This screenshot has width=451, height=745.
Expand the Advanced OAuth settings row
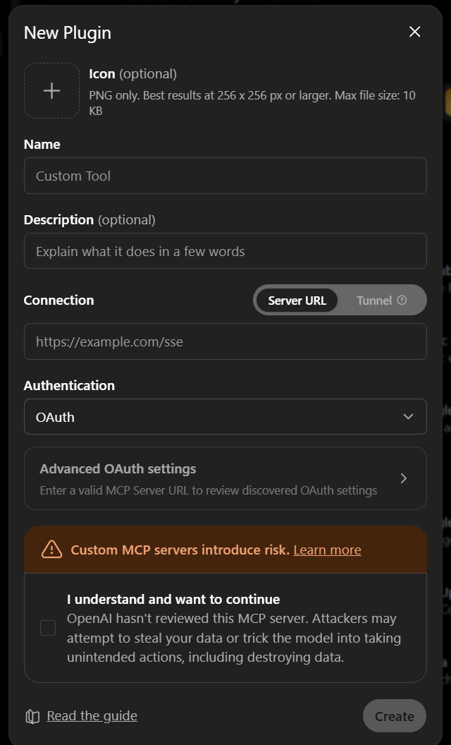point(225,478)
